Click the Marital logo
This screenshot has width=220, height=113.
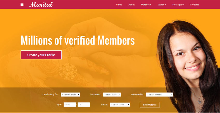pyautogui.click(x=41, y=4)
